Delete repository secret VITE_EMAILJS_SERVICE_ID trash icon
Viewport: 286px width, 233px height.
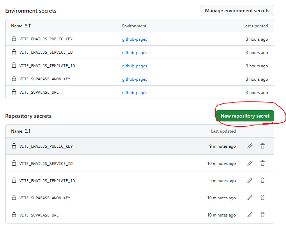263,163
